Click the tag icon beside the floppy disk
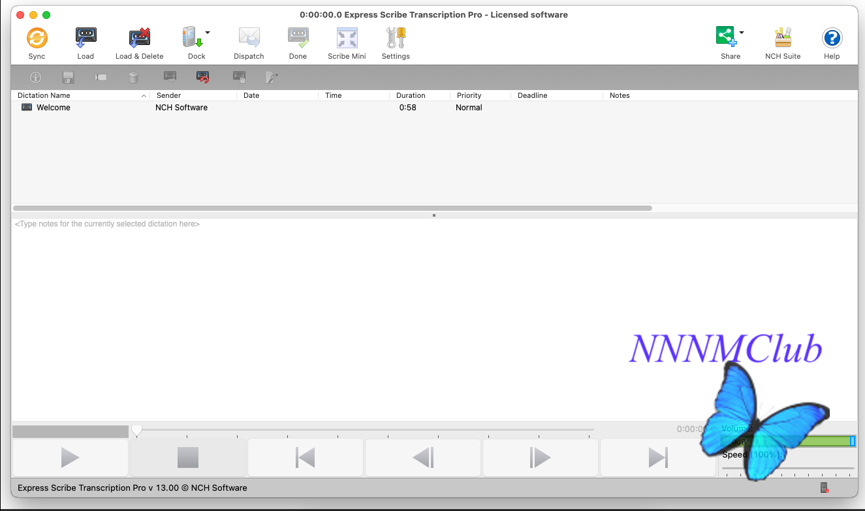Image resolution: width=865 pixels, height=511 pixels. [101, 78]
